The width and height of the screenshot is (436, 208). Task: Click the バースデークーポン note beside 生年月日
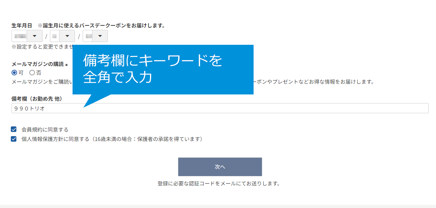[101, 26]
